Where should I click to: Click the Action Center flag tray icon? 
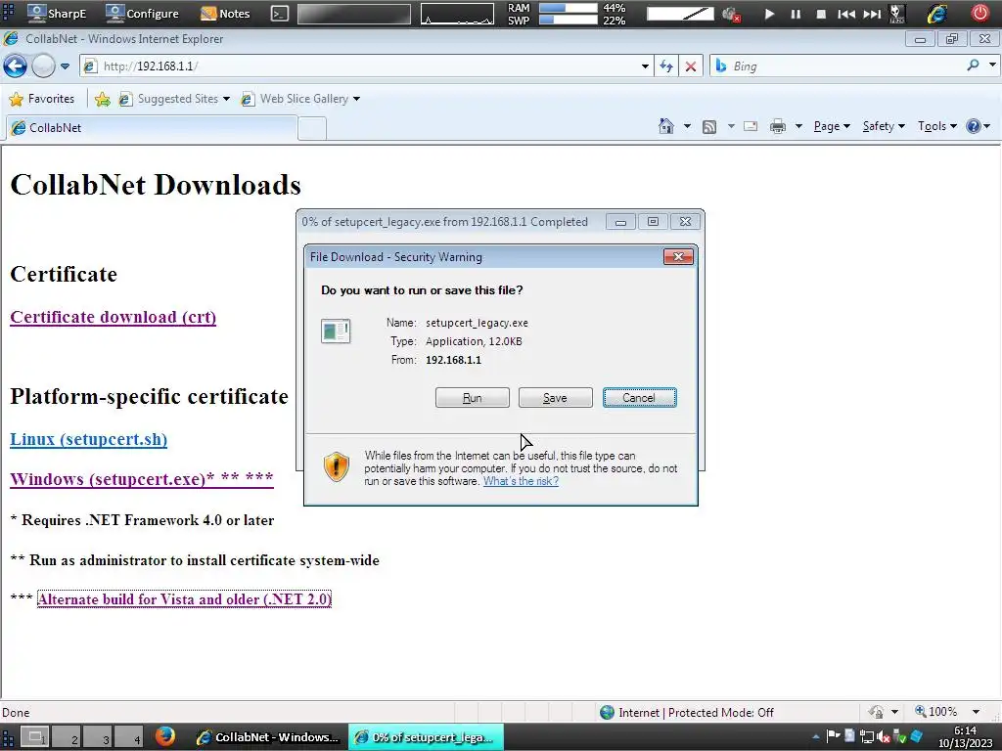point(834,736)
